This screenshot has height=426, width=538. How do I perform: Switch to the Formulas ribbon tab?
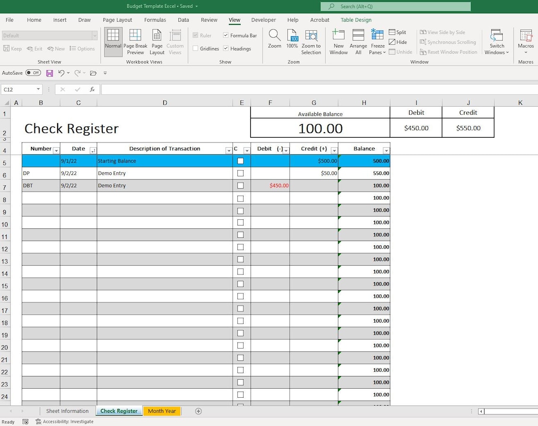155,20
